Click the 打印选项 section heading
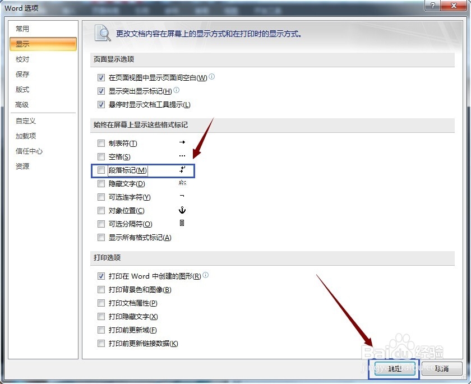Image resolution: width=471 pixels, height=384 pixels. point(107,258)
